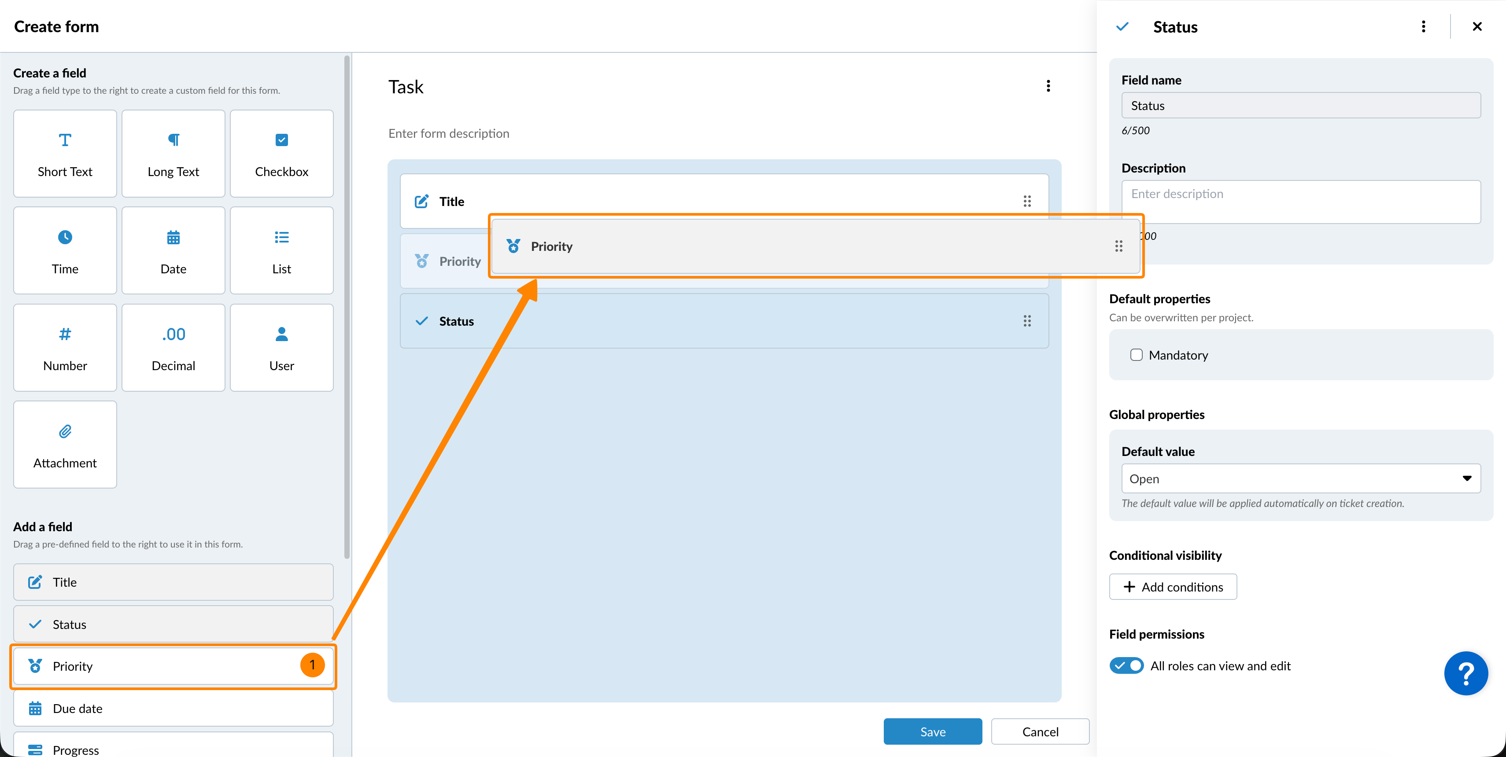Click the Cancel button
Viewport: 1506px width, 757px height.
pyautogui.click(x=1040, y=731)
